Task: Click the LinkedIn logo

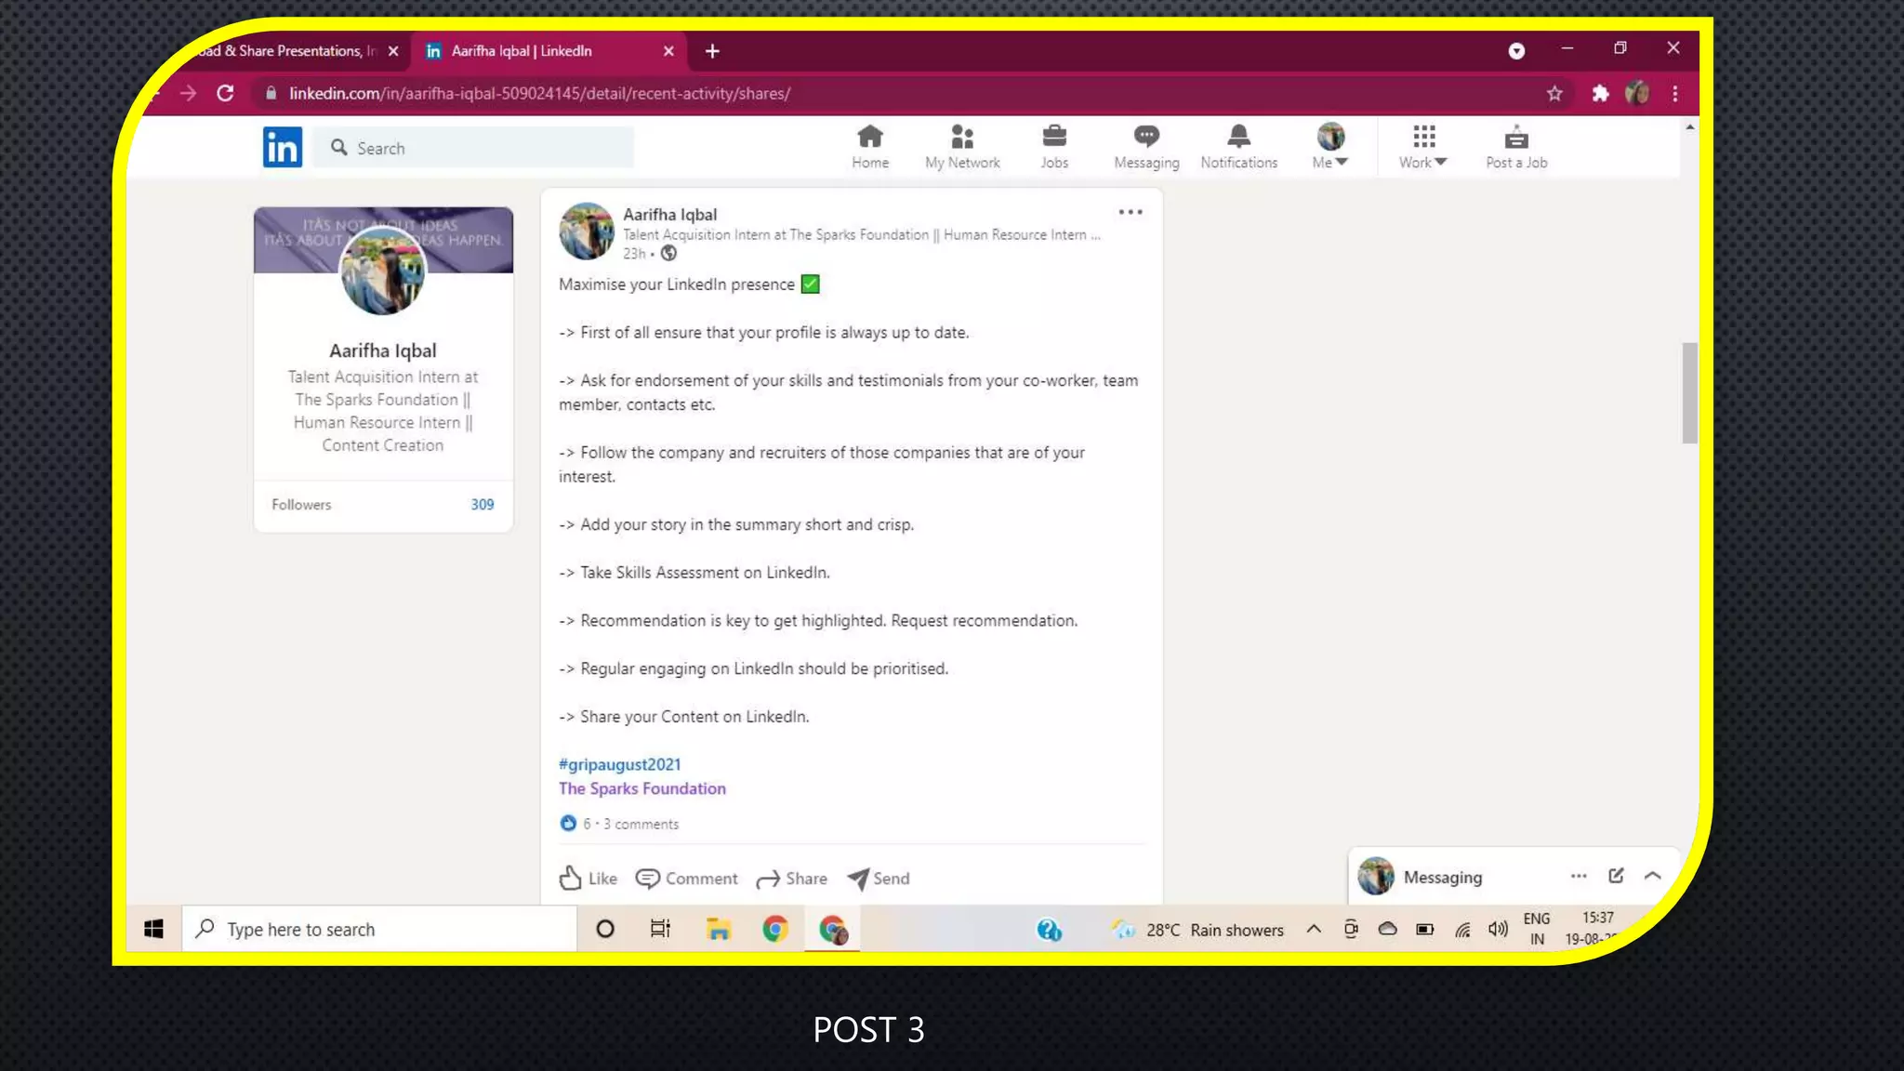Action: 282,147
